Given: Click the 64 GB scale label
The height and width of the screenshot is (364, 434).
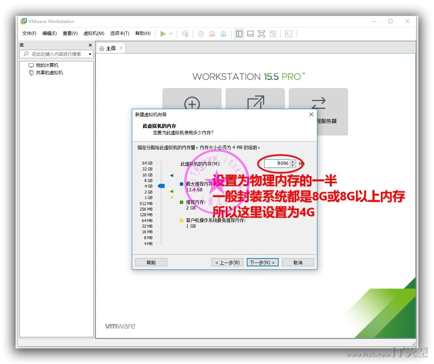Looking at the screenshot, I should point(147,163).
